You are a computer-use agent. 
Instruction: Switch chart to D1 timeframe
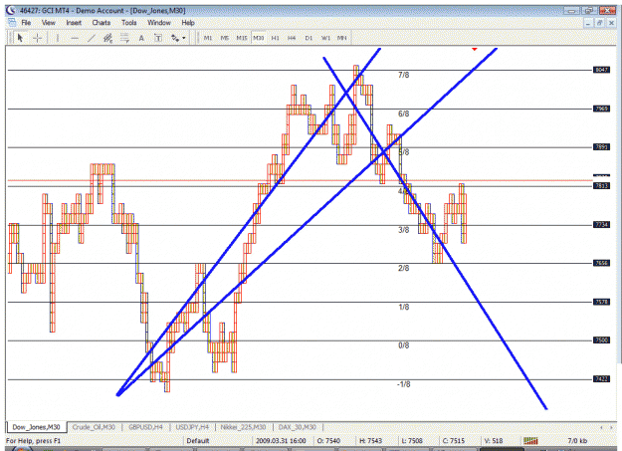[309, 38]
